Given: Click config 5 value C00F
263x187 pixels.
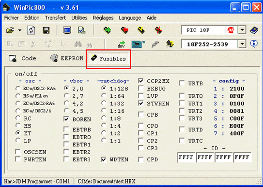Looking at the screenshot, I should 237,118.
